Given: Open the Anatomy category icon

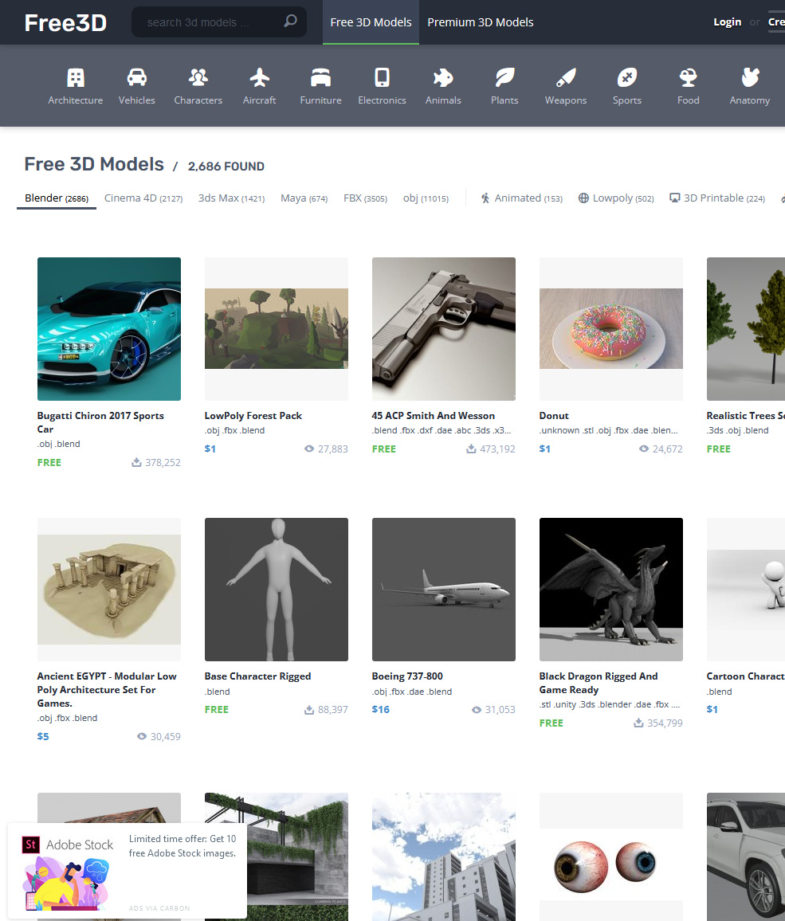Looking at the screenshot, I should coord(750,77).
